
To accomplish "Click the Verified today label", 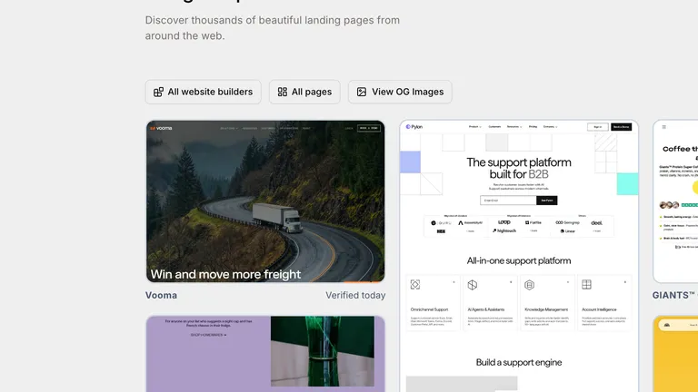I will pyautogui.click(x=355, y=295).
